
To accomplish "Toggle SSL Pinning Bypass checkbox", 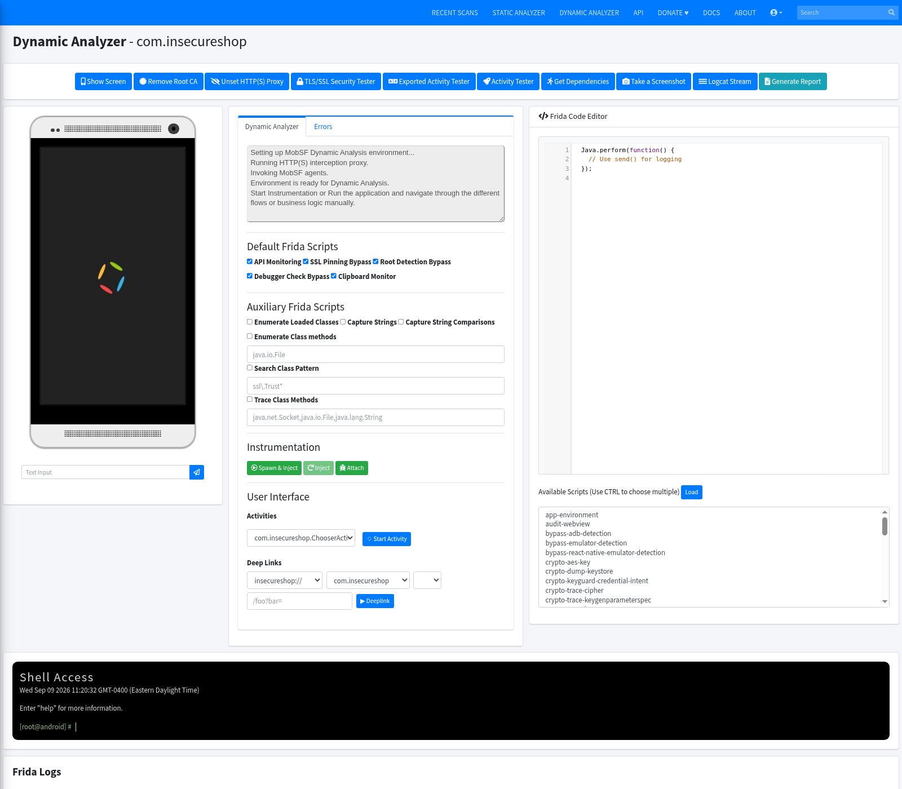I will pyautogui.click(x=306, y=261).
